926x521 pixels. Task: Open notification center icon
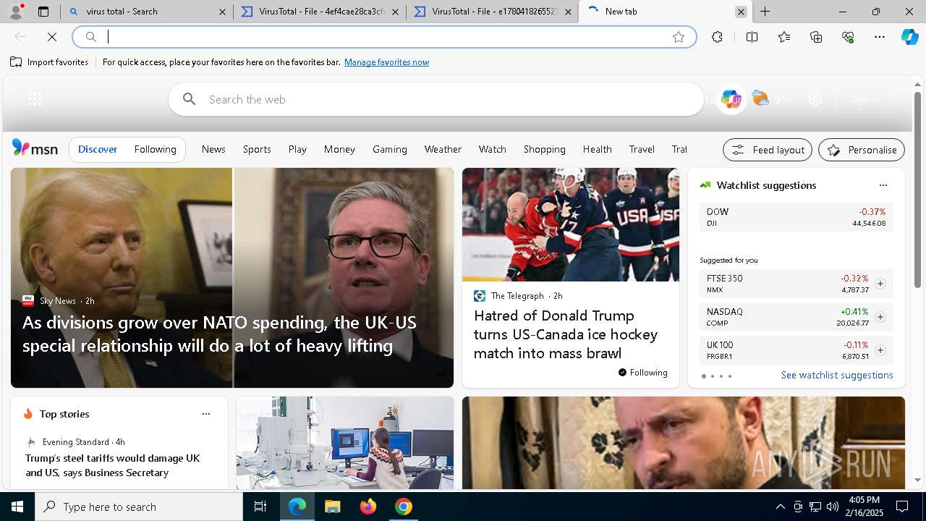point(902,507)
